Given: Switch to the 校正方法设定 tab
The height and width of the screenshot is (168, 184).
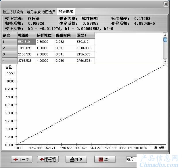Looking at the screenshot, I should pyautogui.click(x=13, y=12).
